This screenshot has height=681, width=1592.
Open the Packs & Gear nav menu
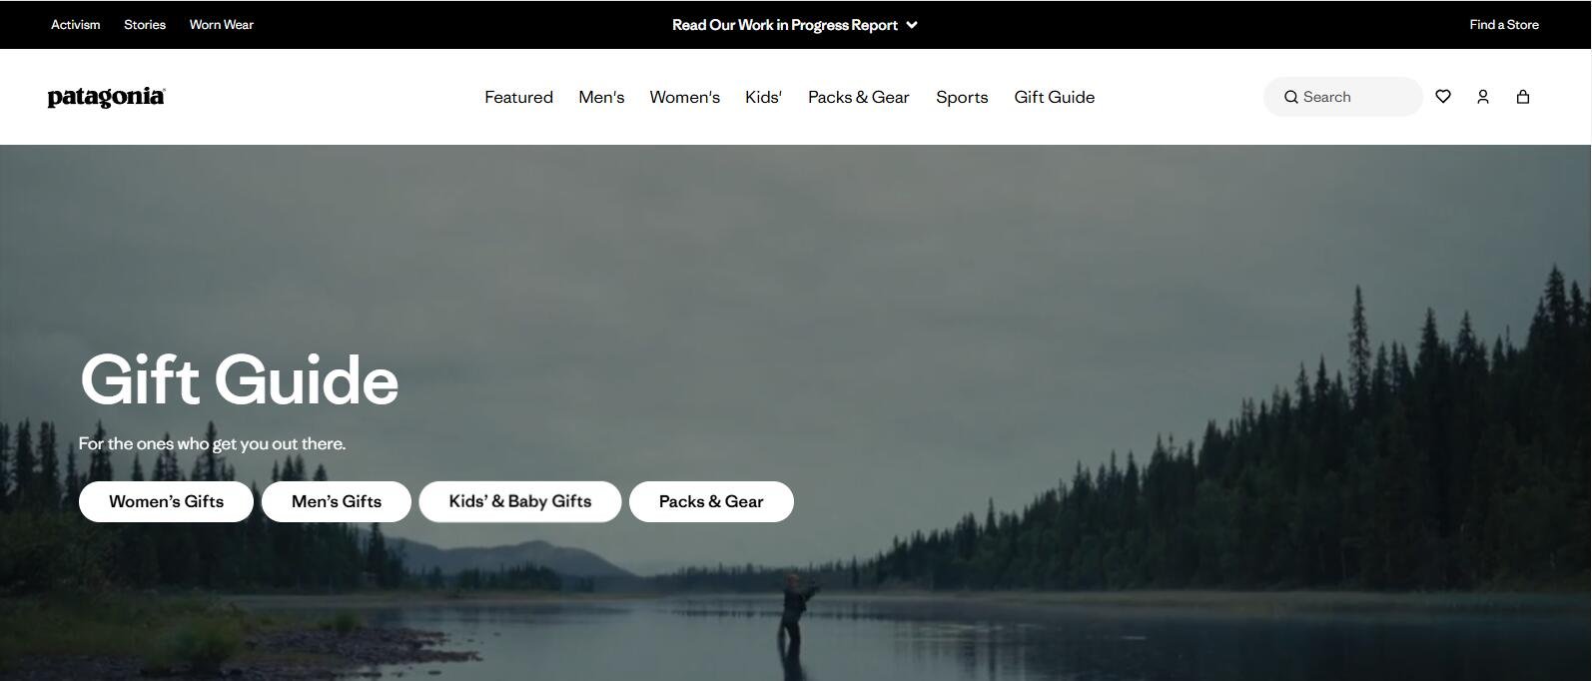(858, 97)
